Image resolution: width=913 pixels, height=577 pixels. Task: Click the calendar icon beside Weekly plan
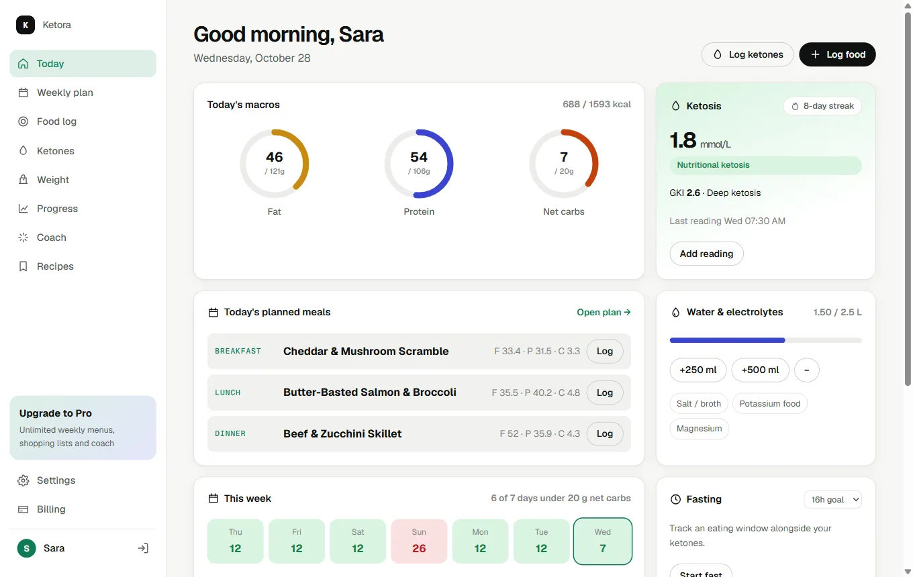[23, 93]
